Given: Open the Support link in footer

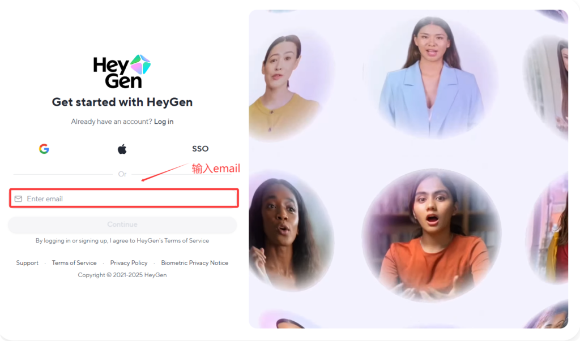Looking at the screenshot, I should [x=27, y=262].
